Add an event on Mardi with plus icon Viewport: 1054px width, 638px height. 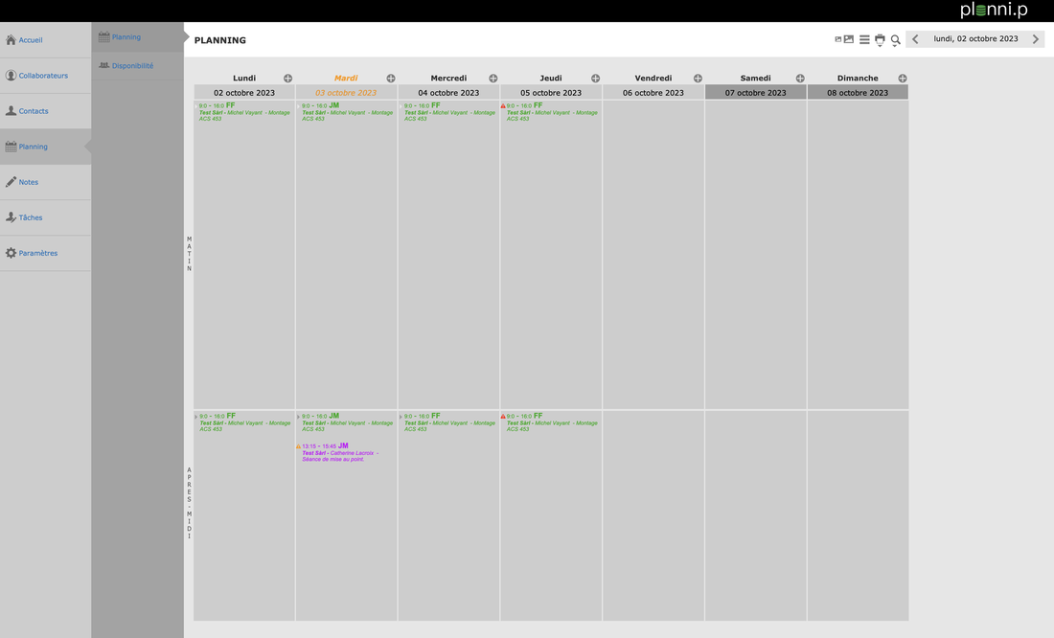[x=390, y=79]
